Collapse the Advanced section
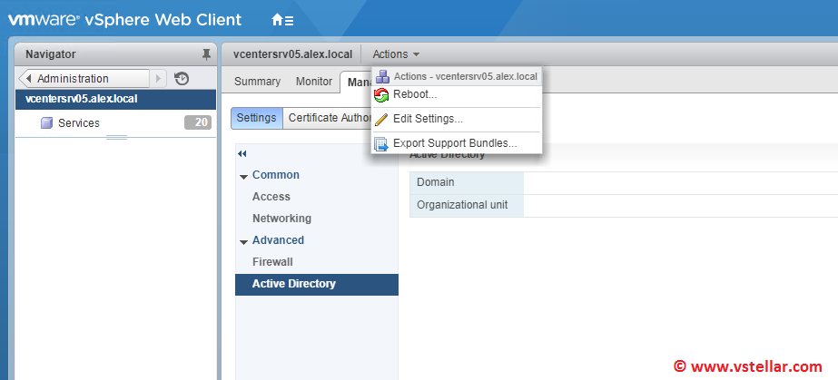 [x=243, y=241]
